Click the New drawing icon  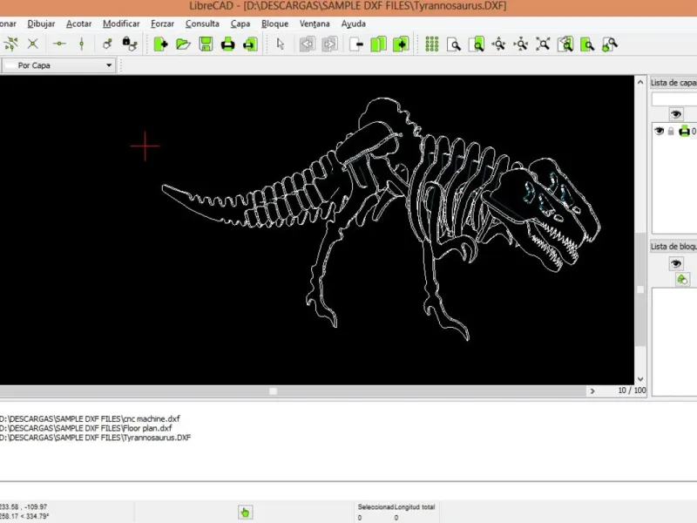(160, 44)
